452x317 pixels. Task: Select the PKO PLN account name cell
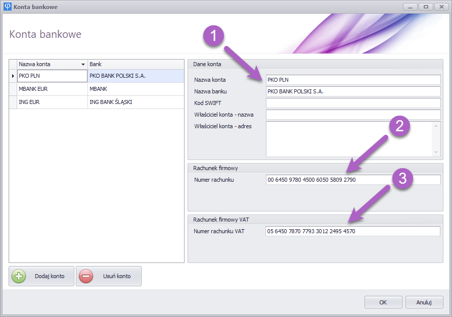[52, 76]
